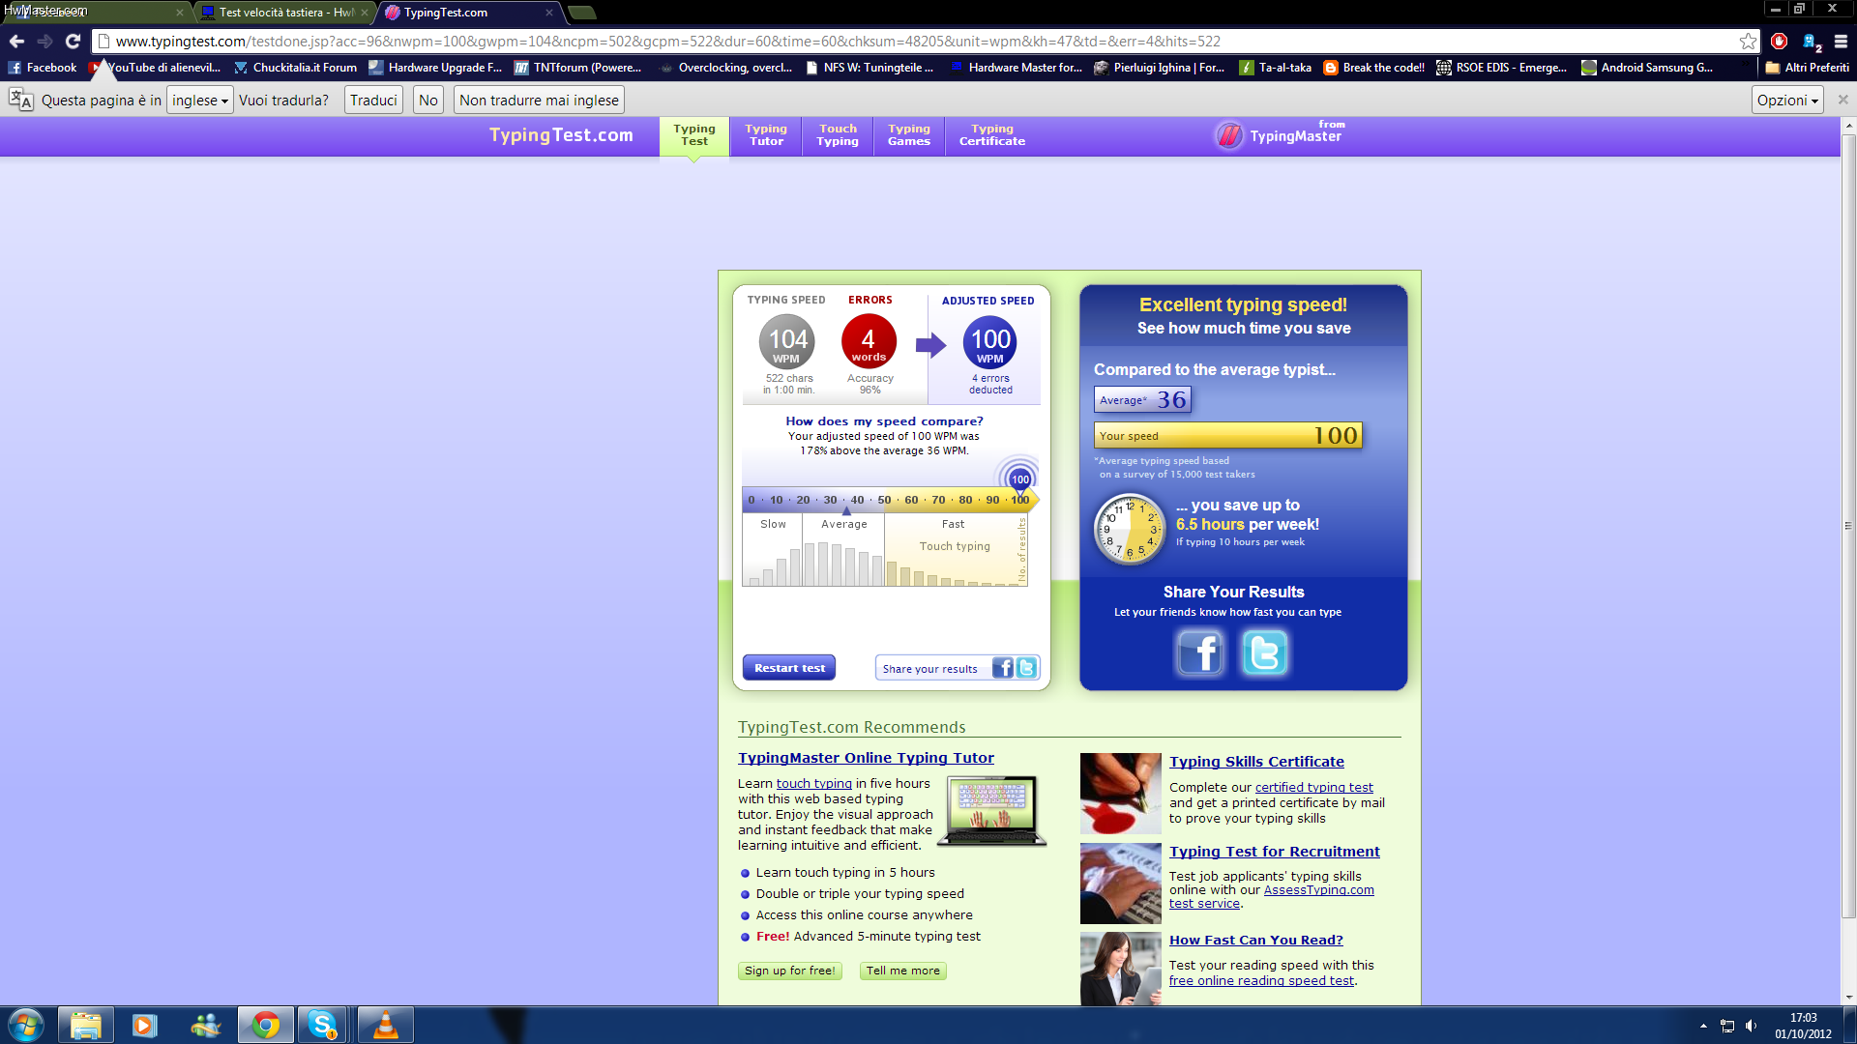Select the Typing Test nav tab
This screenshot has height=1044, width=1857.
tap(694, 134)
